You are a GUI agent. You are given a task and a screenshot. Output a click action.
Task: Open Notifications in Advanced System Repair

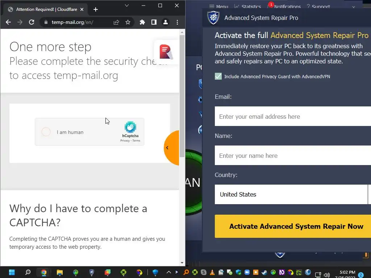coord(284,6)
